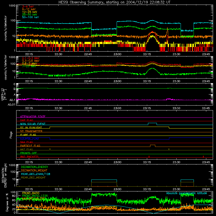Click the GAP_FLAG label
The image size is (216, 216).
[x=26, y=120]
